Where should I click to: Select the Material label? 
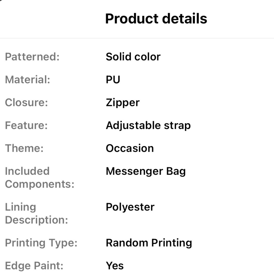tap(28, 80)
